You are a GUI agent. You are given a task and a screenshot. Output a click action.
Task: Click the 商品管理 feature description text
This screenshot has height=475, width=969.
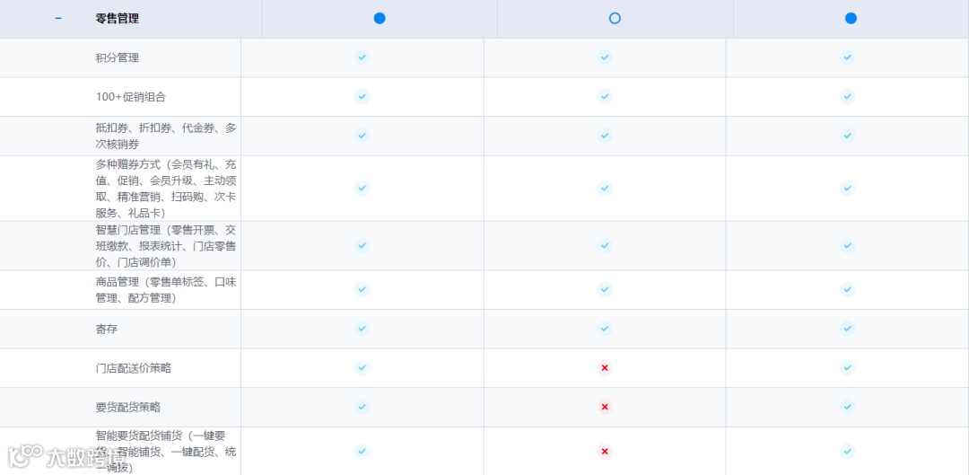(166, 289)
